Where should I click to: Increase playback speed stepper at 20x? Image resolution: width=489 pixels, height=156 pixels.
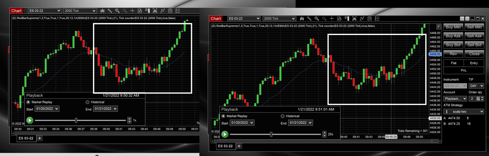click(x=324, y=133)
